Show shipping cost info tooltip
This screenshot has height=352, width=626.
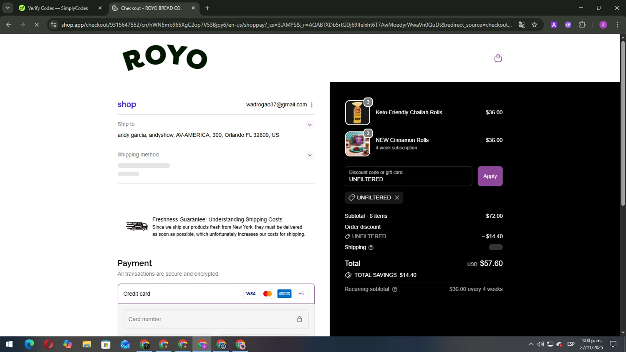pos(371,248)
